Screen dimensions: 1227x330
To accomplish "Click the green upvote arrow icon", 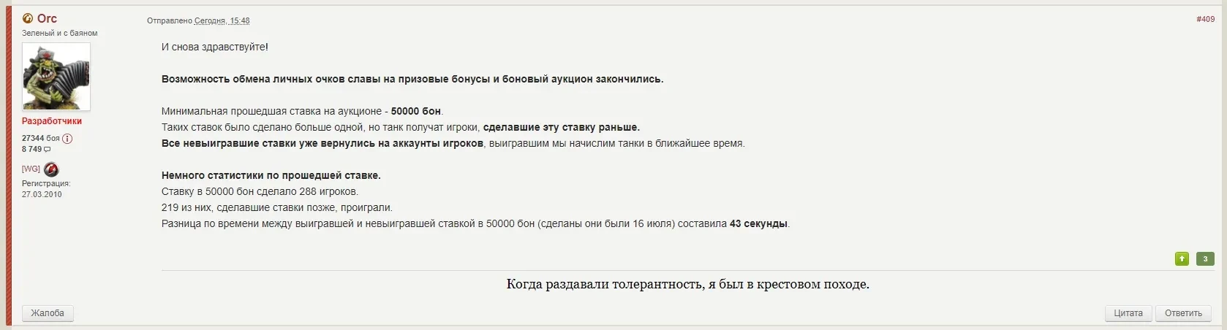I will [1182, 258].
